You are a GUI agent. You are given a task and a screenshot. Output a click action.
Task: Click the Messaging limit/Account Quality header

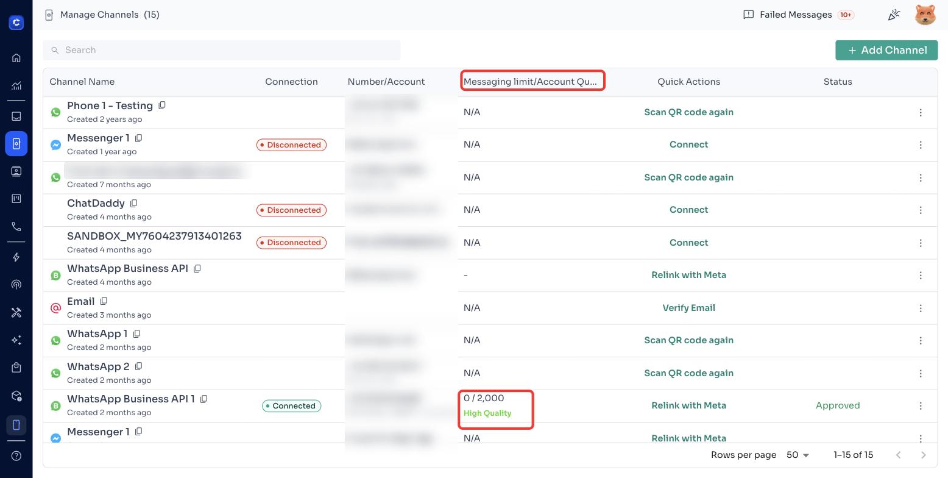(530, 82)
